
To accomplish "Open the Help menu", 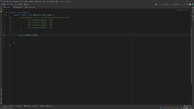I will [x=57, y=2].
